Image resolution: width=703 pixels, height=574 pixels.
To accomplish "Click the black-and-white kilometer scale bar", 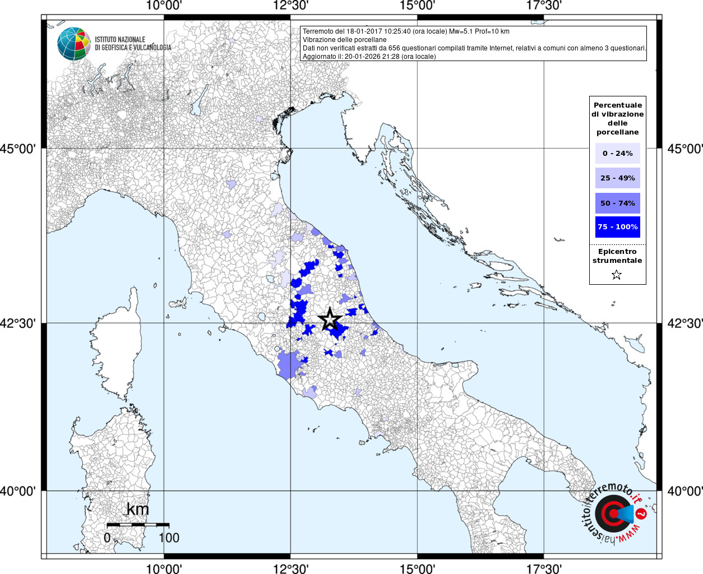I will 138,525.
